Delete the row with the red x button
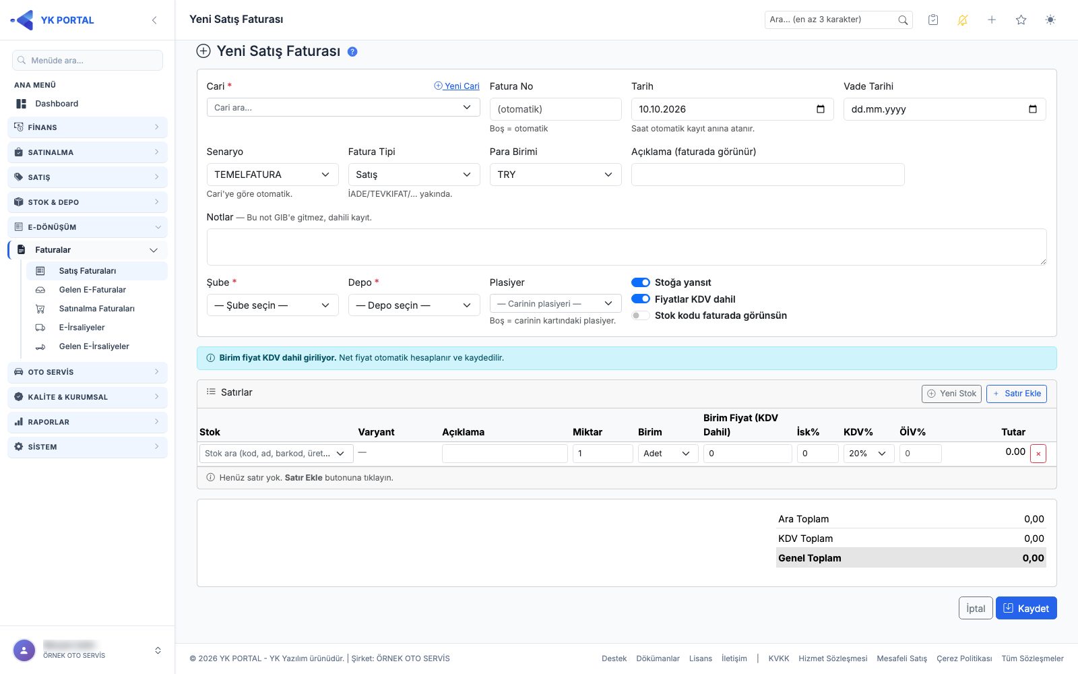The image size is (1078, 674). coord(1038,454)
